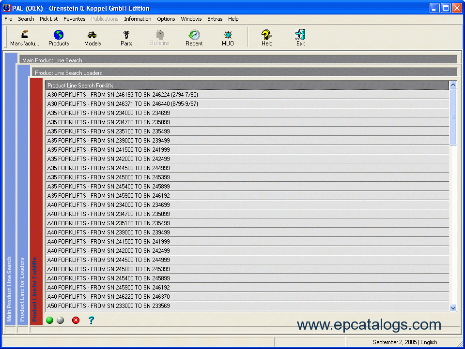Select A40 FORKLIFTS SN 242000 TO 242499
This screenshot has height=349, width=465.
click(x=247, y=251)
